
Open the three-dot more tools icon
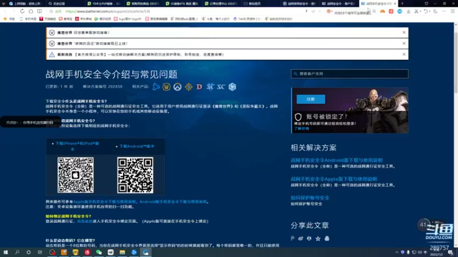click(444, 11)
